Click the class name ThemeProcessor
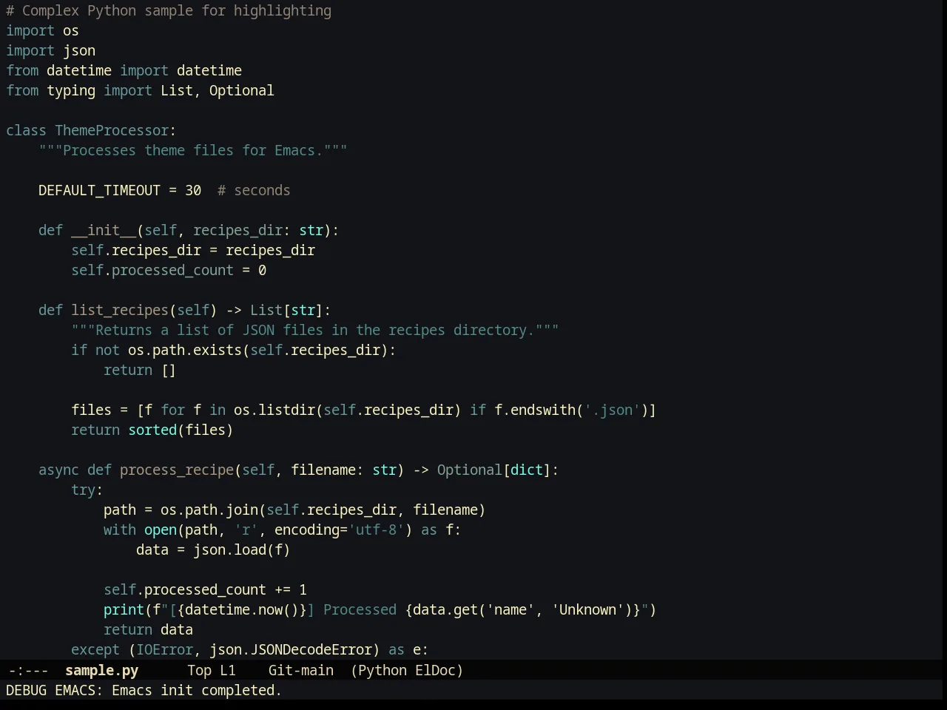The height and width of the screenshot is (710, 947). point(112,131)
